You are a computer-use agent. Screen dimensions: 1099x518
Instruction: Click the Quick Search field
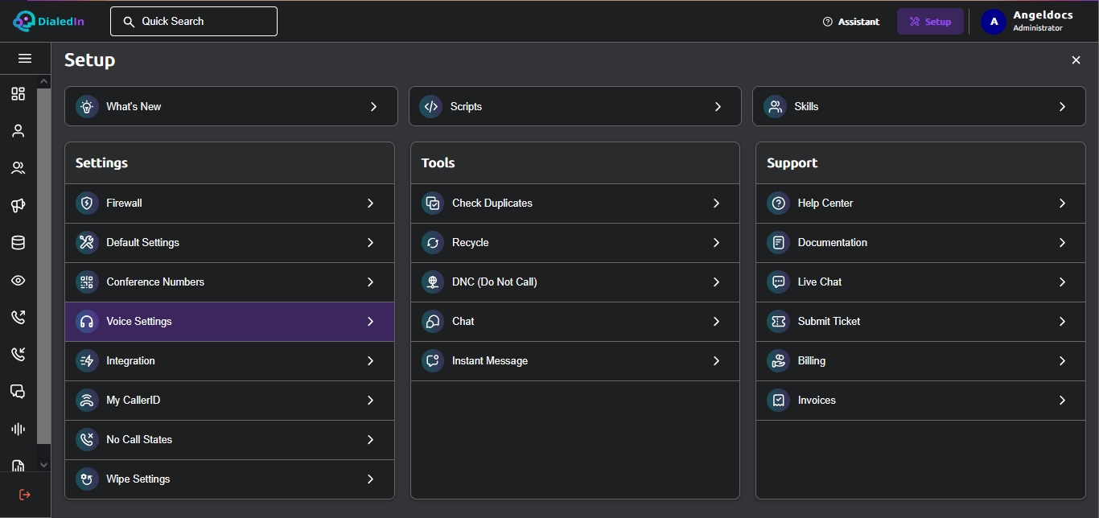pyautogui.click(x=194, y=22)
